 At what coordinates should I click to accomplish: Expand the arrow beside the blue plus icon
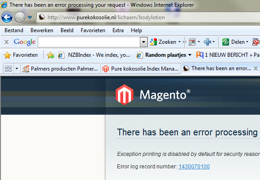pos(213,42)
